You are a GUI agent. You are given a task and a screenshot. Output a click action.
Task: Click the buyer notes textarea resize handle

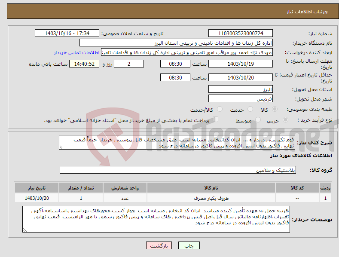(x=25, y=230)
